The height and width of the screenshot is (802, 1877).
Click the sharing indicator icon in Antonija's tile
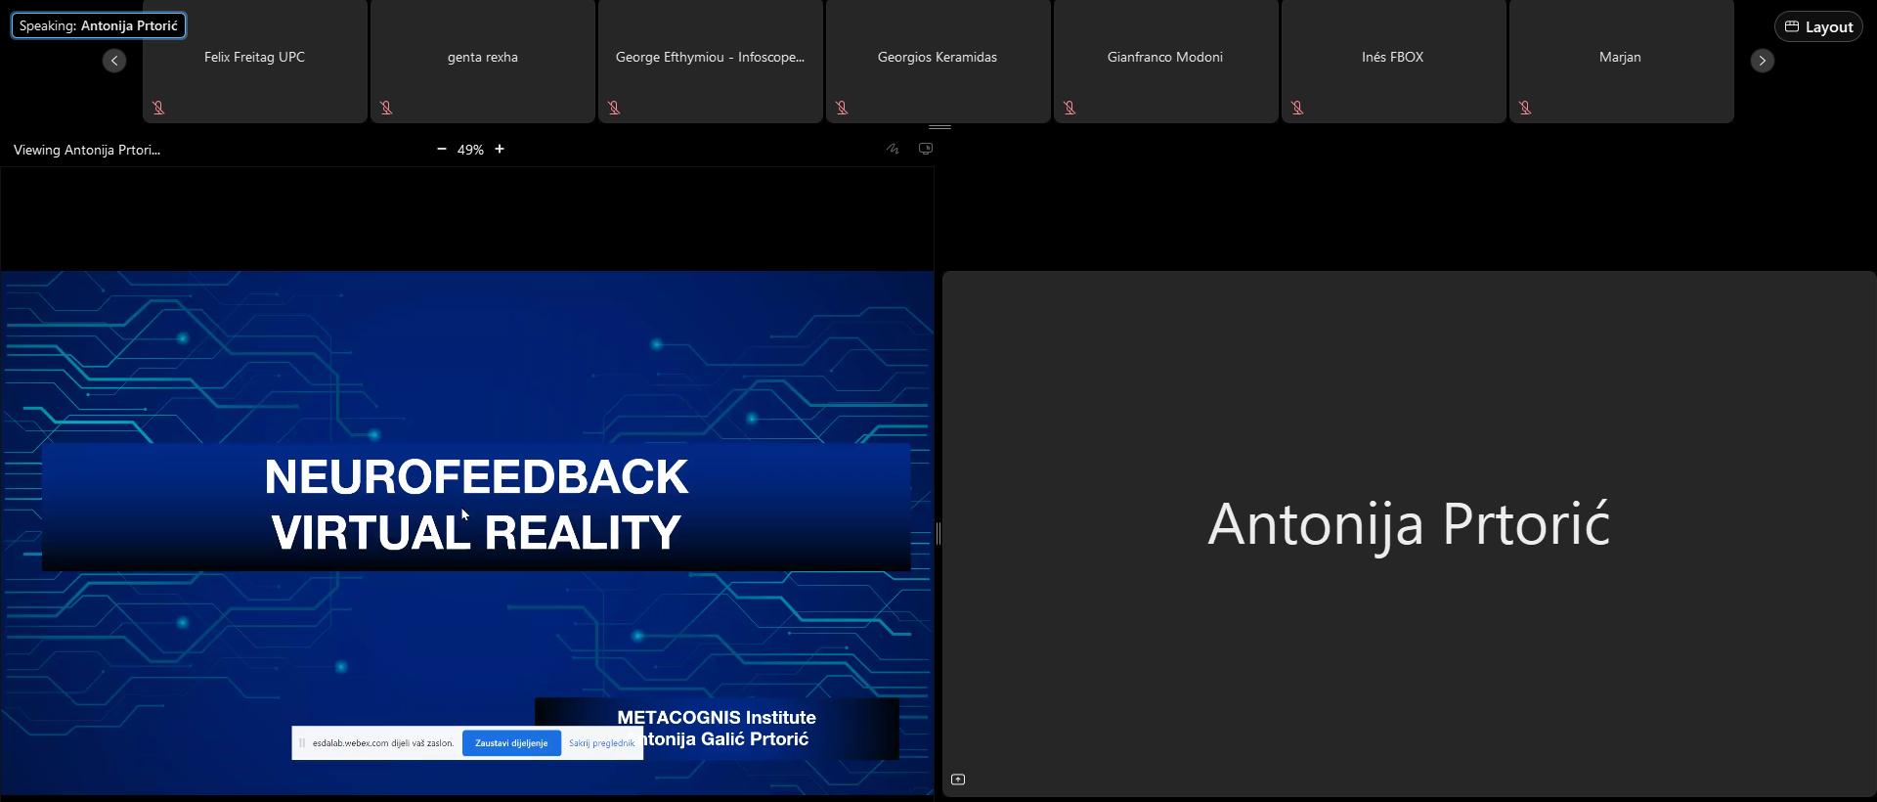958,780
